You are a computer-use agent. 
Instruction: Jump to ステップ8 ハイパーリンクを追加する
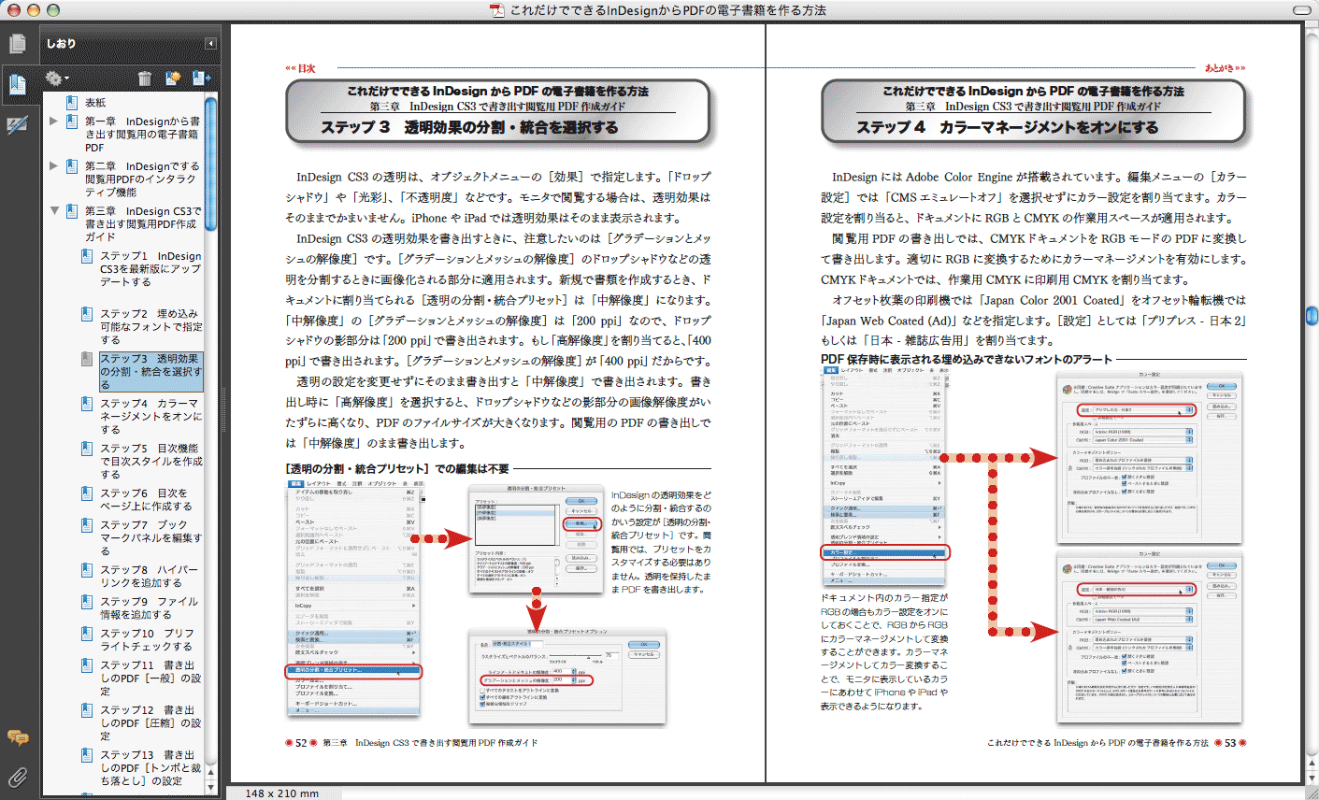[x=149, y=577]
